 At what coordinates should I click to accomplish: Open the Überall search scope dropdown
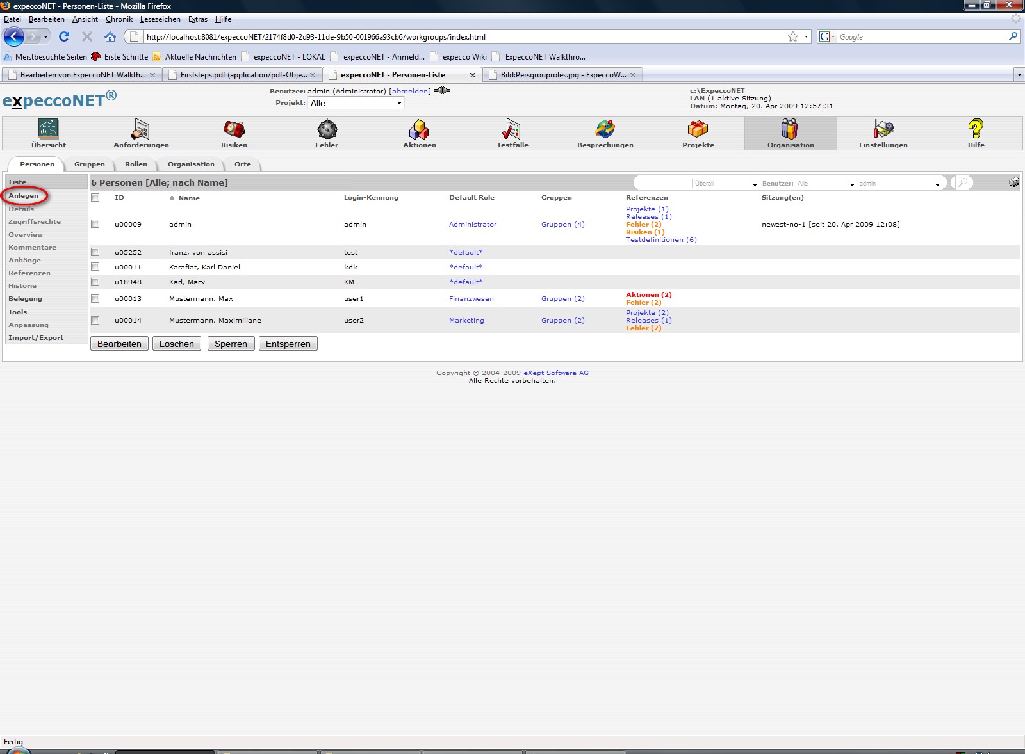pyautogui.click(x=726, y=184)
